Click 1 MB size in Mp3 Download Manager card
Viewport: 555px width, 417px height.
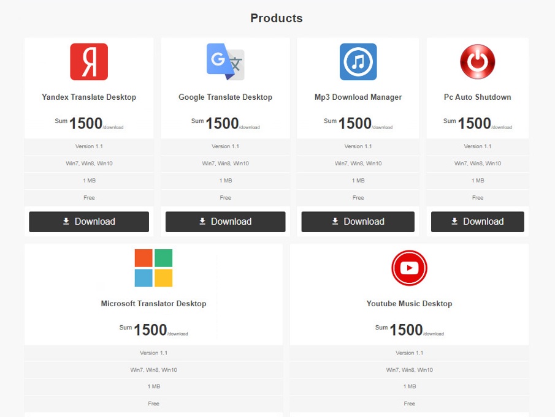358,181
